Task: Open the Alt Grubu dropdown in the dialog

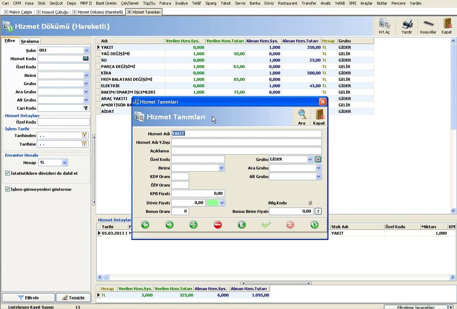Action: pyautogui.click(x=319, y=176)
